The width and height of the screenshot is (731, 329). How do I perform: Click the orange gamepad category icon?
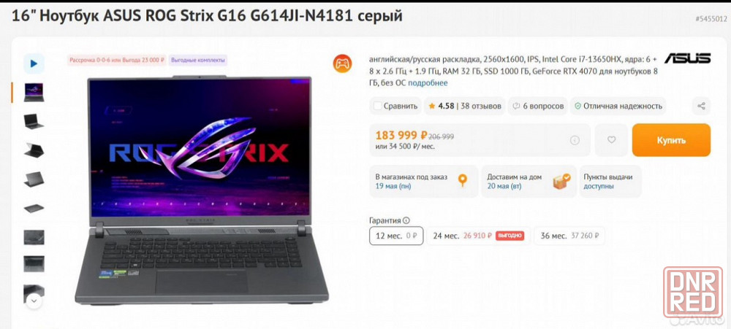(x=342, y=63)
